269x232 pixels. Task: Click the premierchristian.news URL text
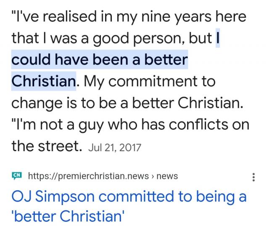(x=89, y=176)
